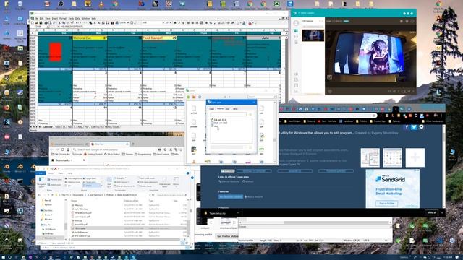Click Hide selected items in Explorer ribbon
Screen dimensions: 463x260
pyautogui.click(x=165, y=182)
